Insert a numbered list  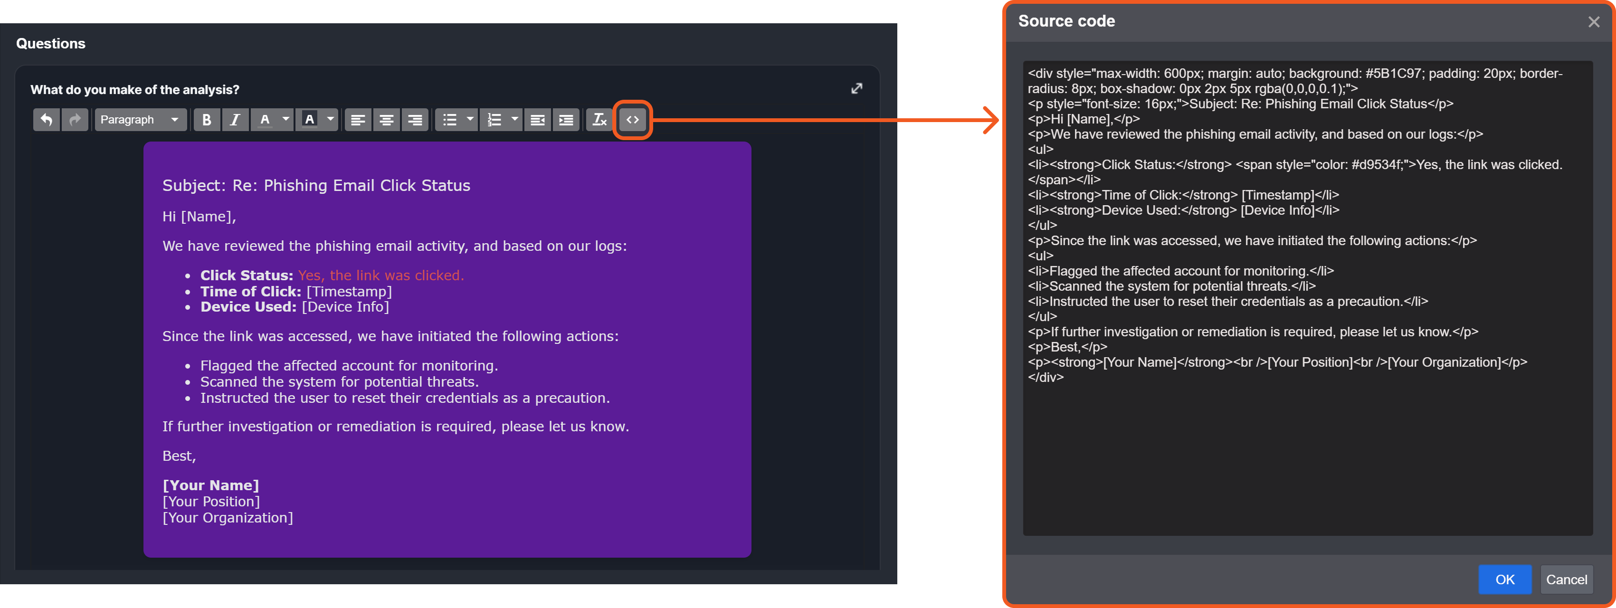pos(494,119)
